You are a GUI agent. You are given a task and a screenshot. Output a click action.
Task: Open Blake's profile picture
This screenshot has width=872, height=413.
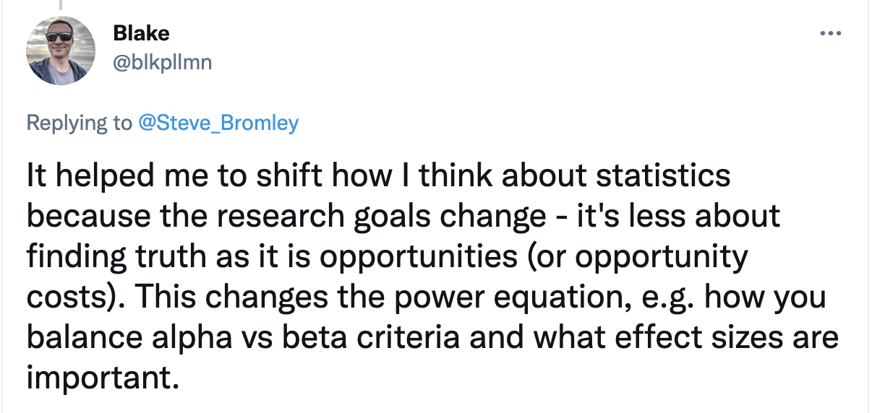[x=61, y=51]
